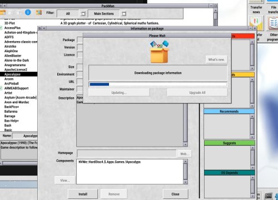Select ADFFS in the package list
The height and width of the screenshot is (200, 278).
tap(9, 37)
